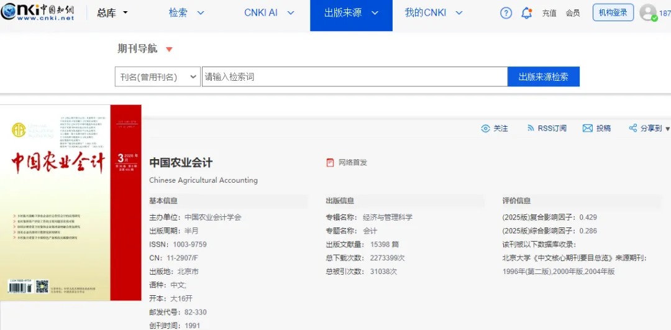Click the 主办单位 中国农业会计学会 value

coord(213,218)
